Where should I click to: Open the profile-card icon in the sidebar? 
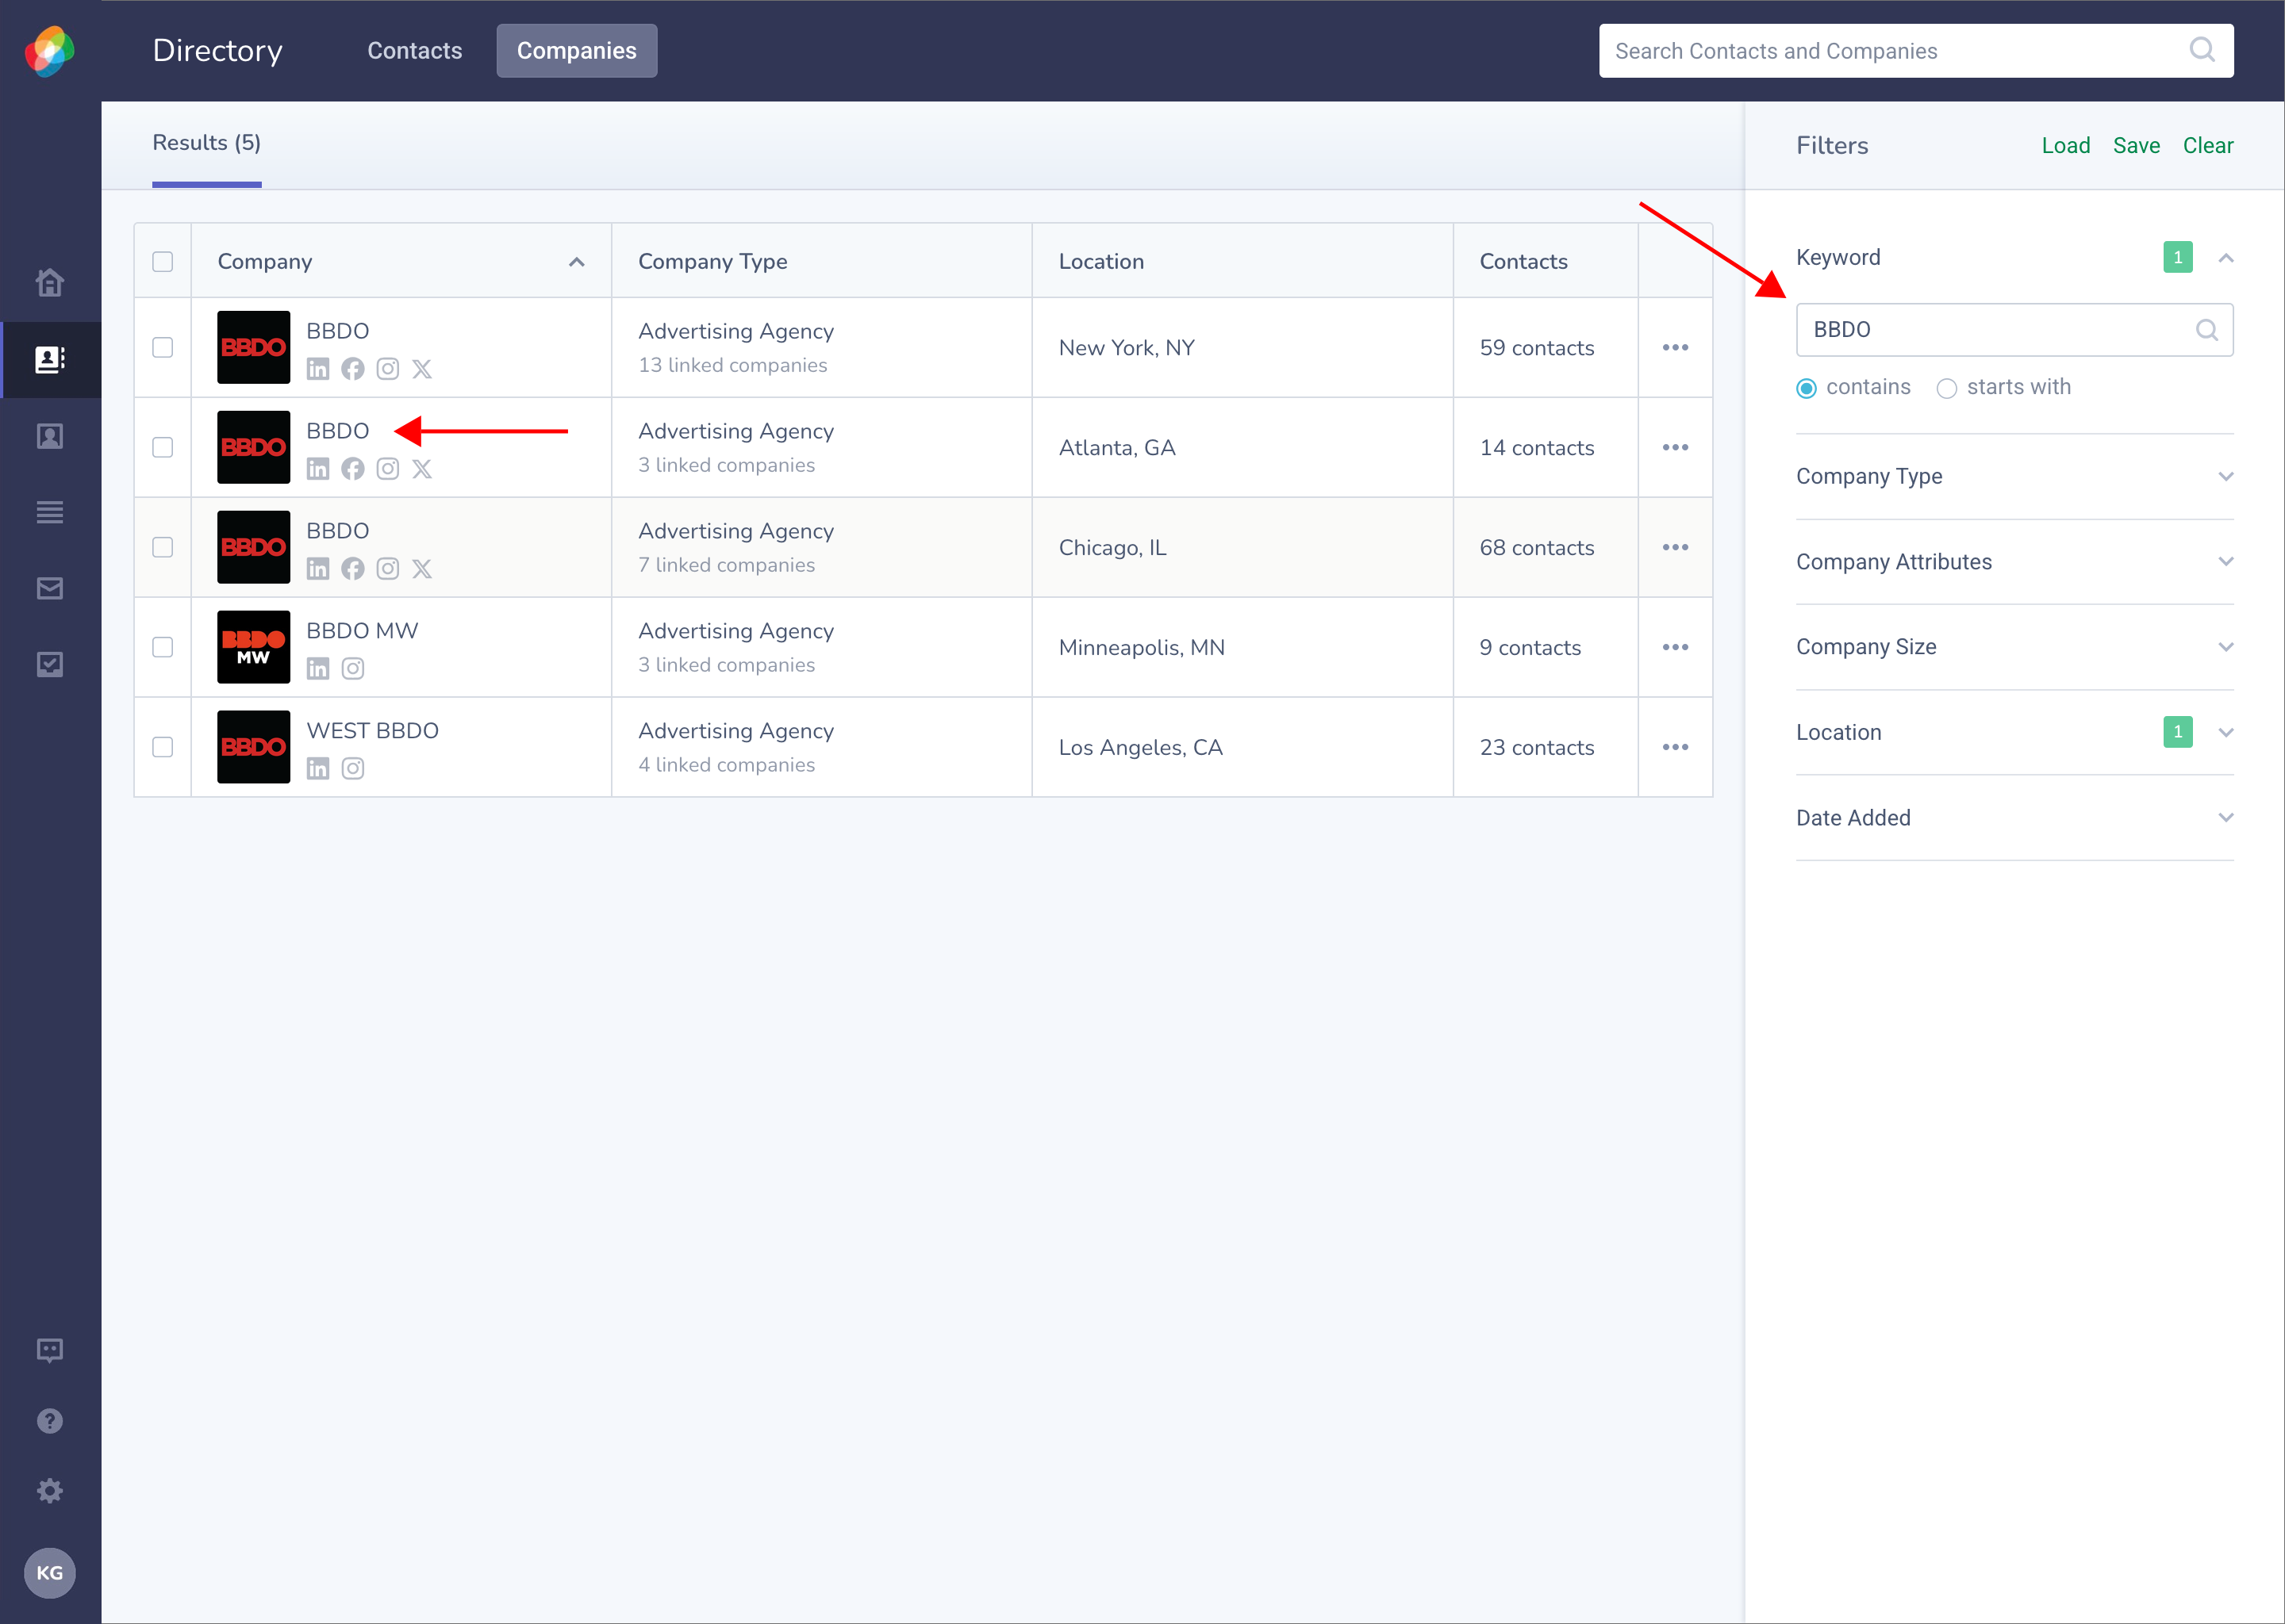pyautogui.click(x=50, y=436)
